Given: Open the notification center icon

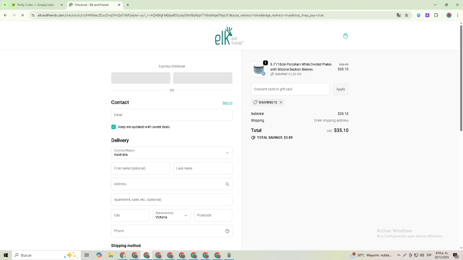Looking at the screenshot, I should [456, 255].
